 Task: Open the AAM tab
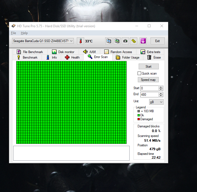89,52
